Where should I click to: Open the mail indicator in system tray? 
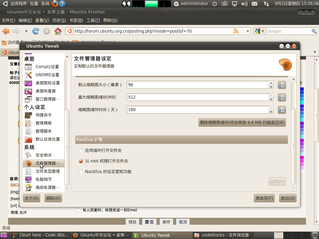click(255, 4)
